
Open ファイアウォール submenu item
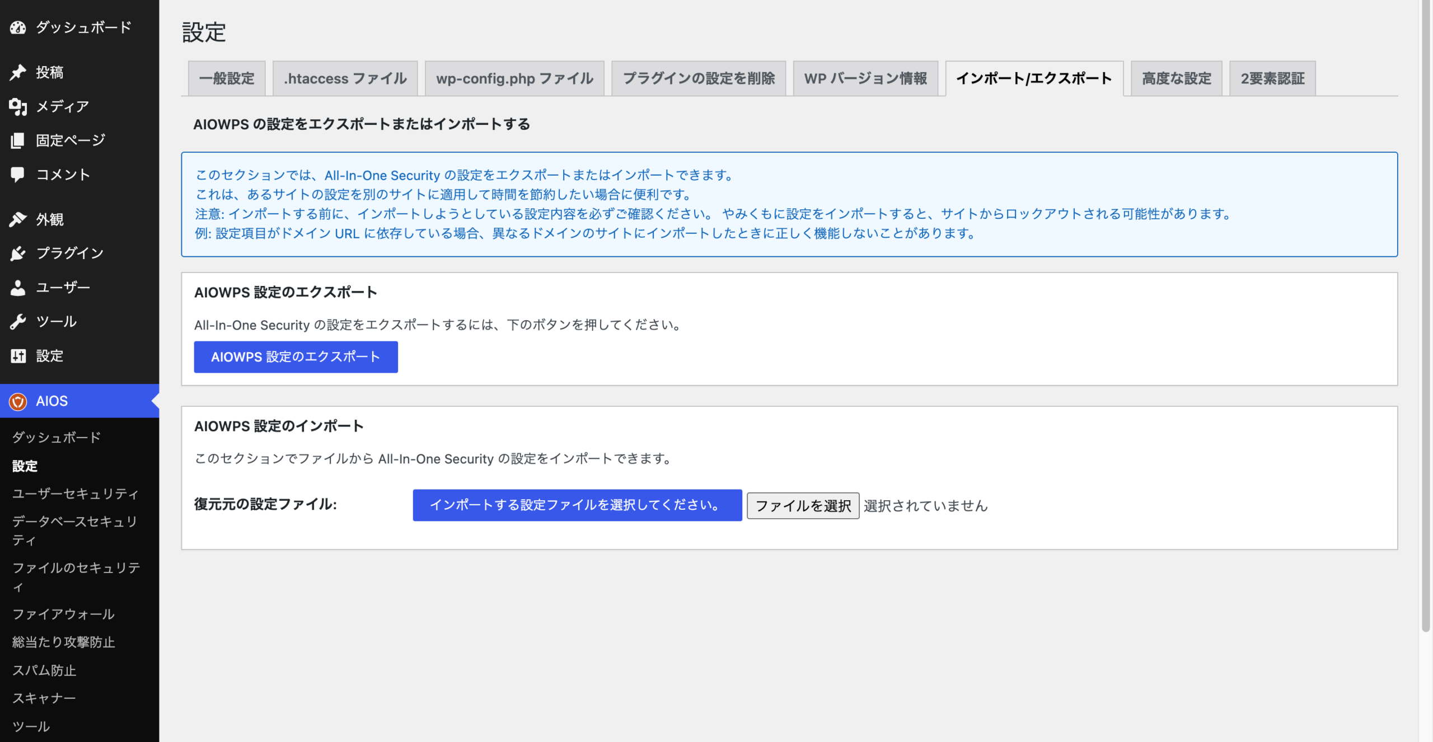63,614
